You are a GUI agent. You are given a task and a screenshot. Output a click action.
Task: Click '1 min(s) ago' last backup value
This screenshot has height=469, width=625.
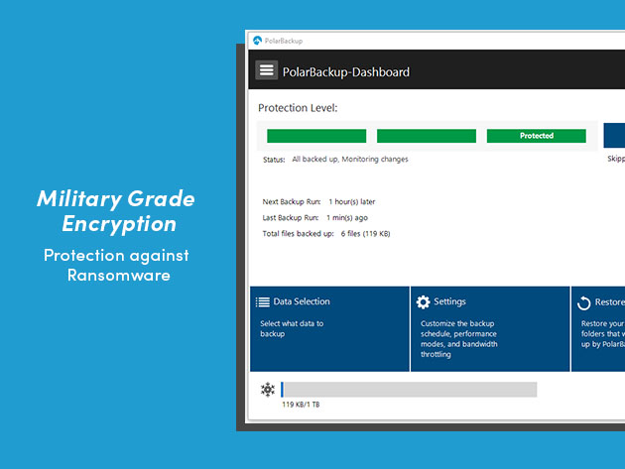coord(347,217)
